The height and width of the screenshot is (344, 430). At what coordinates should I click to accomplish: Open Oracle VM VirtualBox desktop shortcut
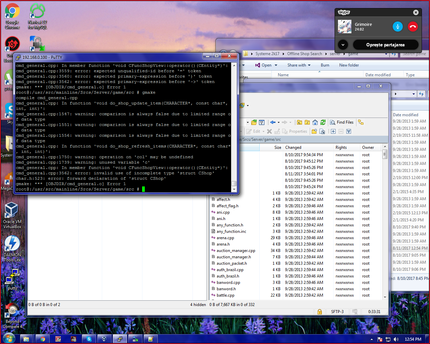pyautogui.click(x=12, y=215)
